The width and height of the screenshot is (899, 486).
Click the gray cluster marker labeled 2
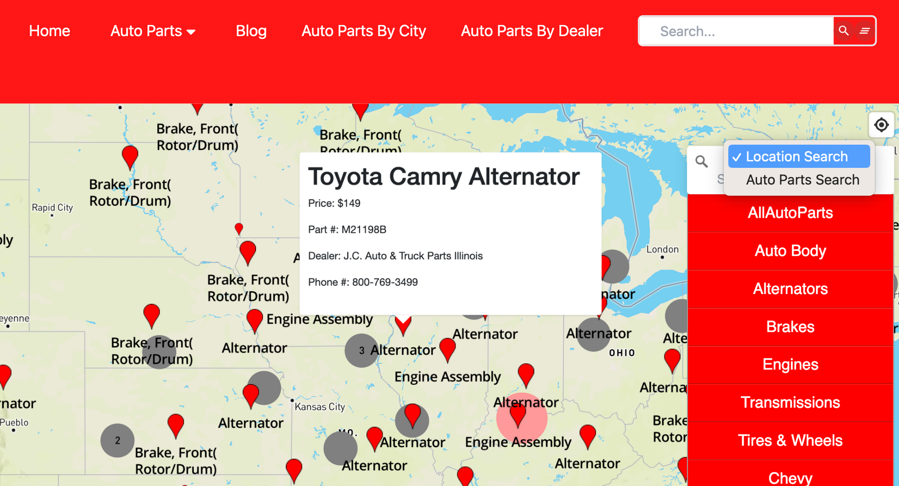pyautogui.click(x=118, y=440)
